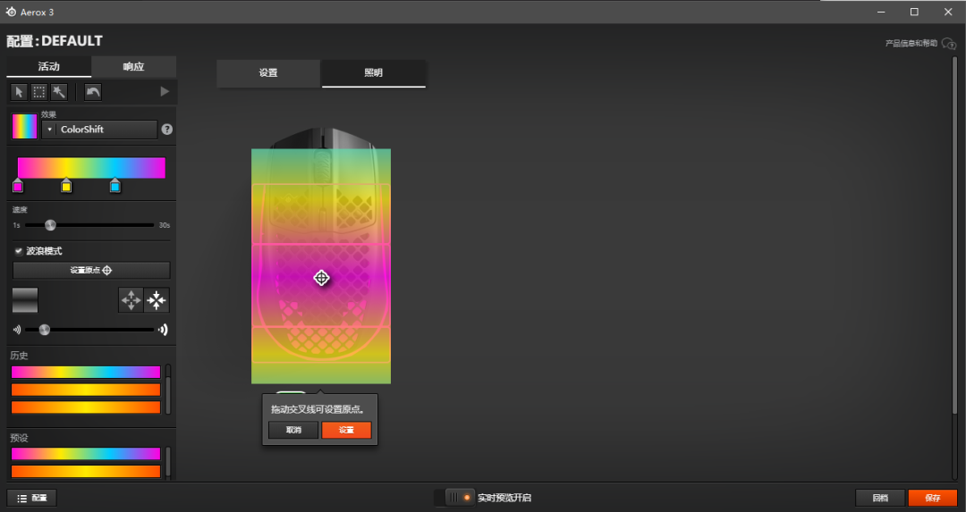Select the magic wand selection tool
This screenshot has width=966, height=512.
58,92
